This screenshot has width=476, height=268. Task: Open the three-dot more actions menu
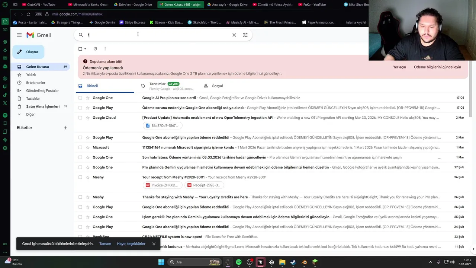point(105,49)
